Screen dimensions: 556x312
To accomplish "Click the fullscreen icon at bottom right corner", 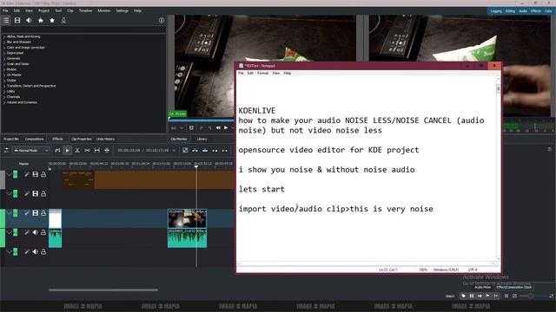I will pos(552,296).
